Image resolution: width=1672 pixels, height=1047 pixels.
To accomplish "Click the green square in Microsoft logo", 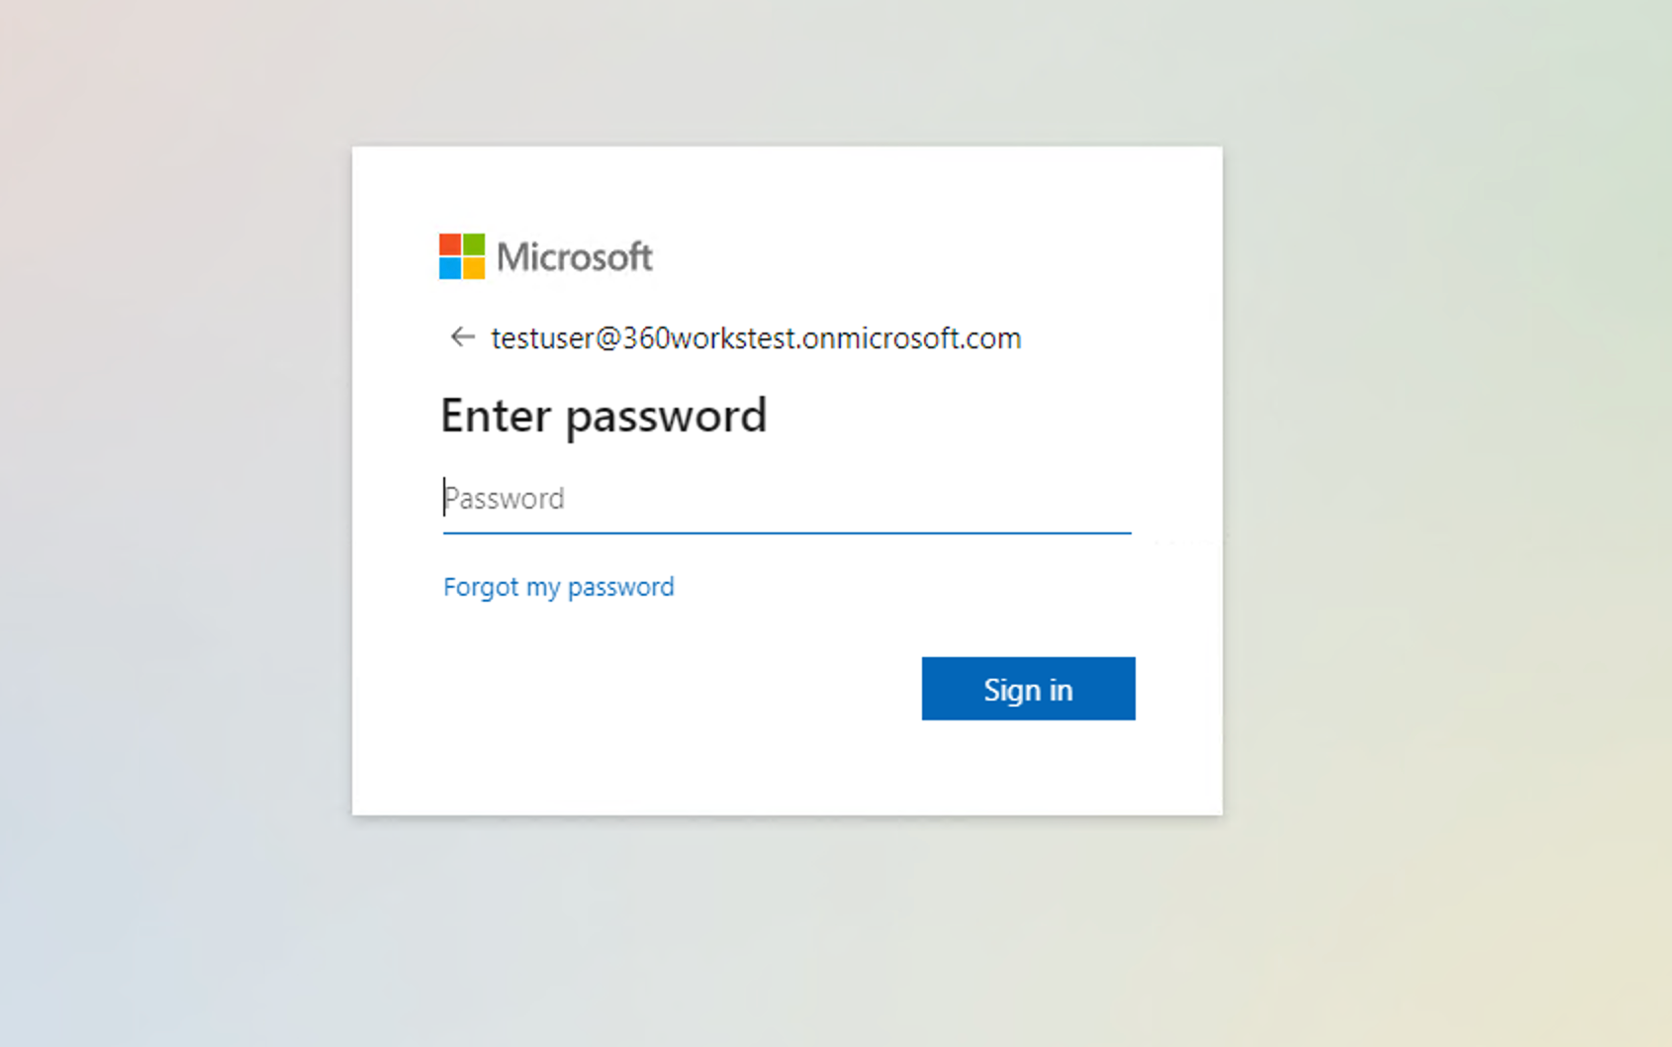I will pyautogui.click(x=474, y=244).
